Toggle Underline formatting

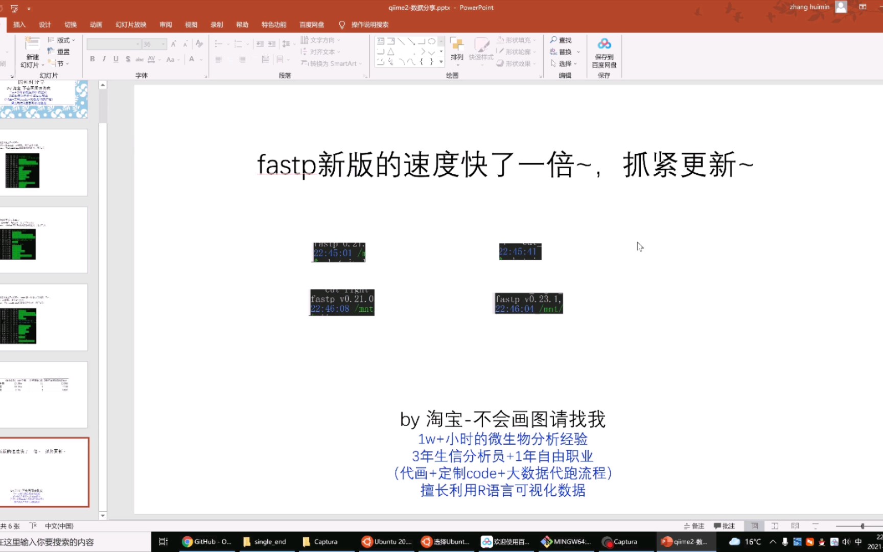click(x=116, y=59)
